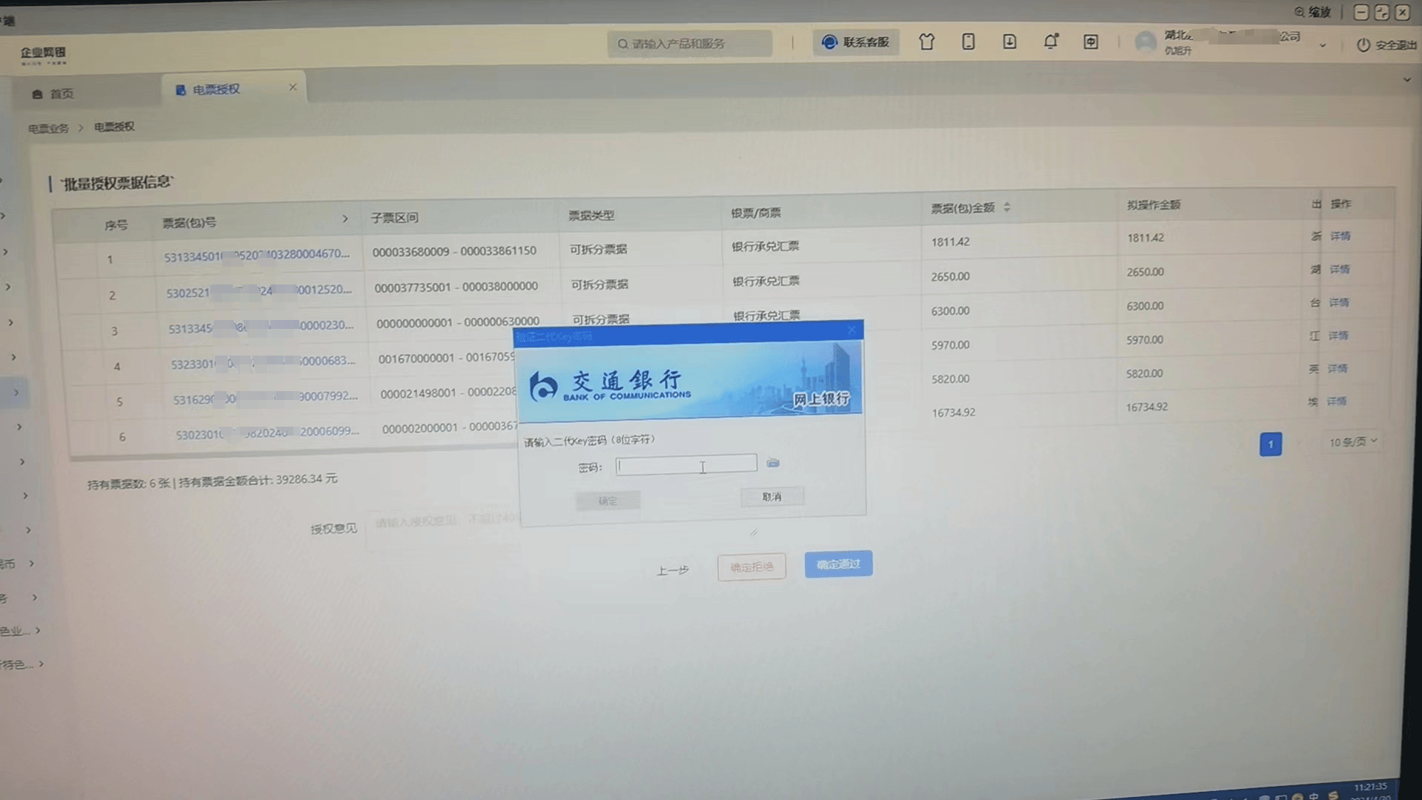1422x800 pixels.
Task: Sort by 票据(包)金额 using sort arrows
Action: coord(1008,208)
